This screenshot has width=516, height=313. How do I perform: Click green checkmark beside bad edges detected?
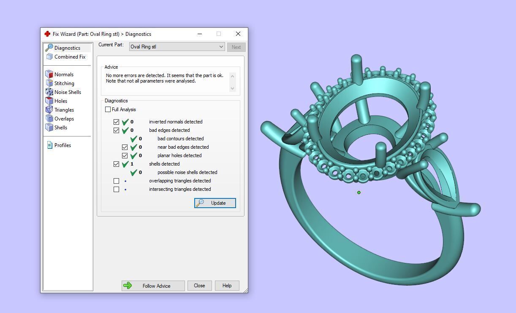pos(125,131)
